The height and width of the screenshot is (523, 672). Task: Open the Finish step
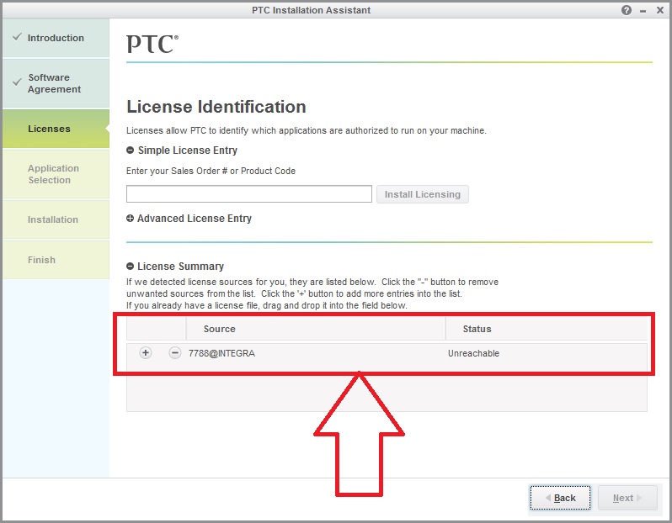(56, 260)
